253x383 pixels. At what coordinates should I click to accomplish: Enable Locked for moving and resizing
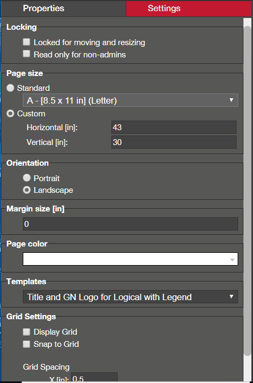(x=27, y=42)
